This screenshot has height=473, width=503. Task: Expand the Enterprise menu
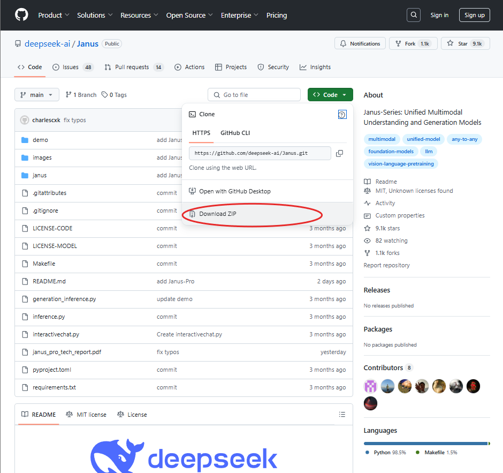tap(239, 15)
